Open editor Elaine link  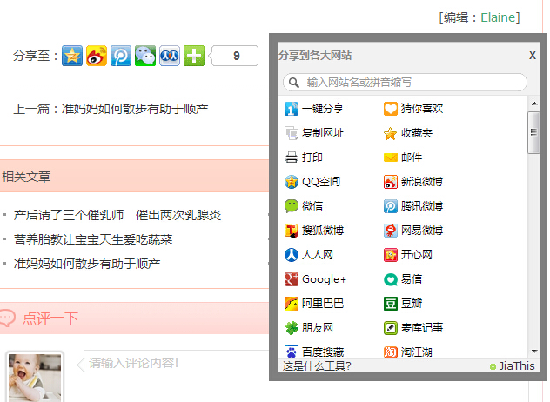coord(498,17)
